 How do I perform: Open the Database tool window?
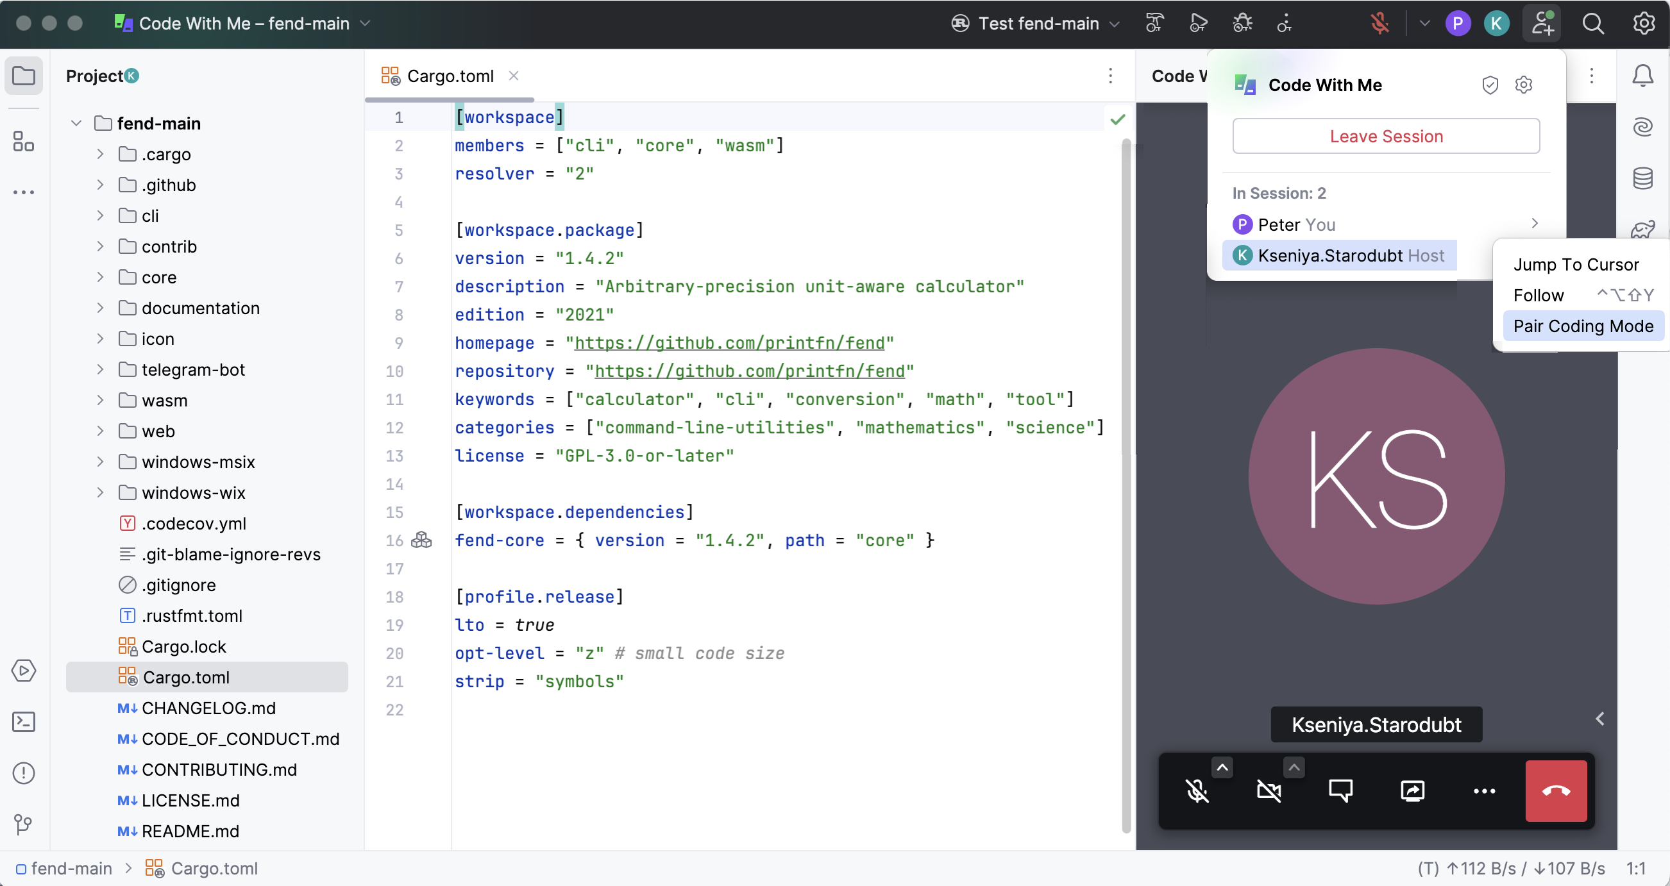[1644, 177]
